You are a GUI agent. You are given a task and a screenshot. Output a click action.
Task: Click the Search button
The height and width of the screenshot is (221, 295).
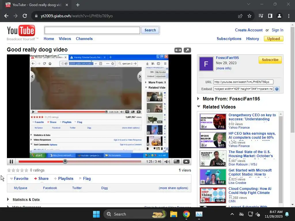(150, 30)
